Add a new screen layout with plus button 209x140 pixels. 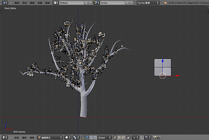point(86,3)
